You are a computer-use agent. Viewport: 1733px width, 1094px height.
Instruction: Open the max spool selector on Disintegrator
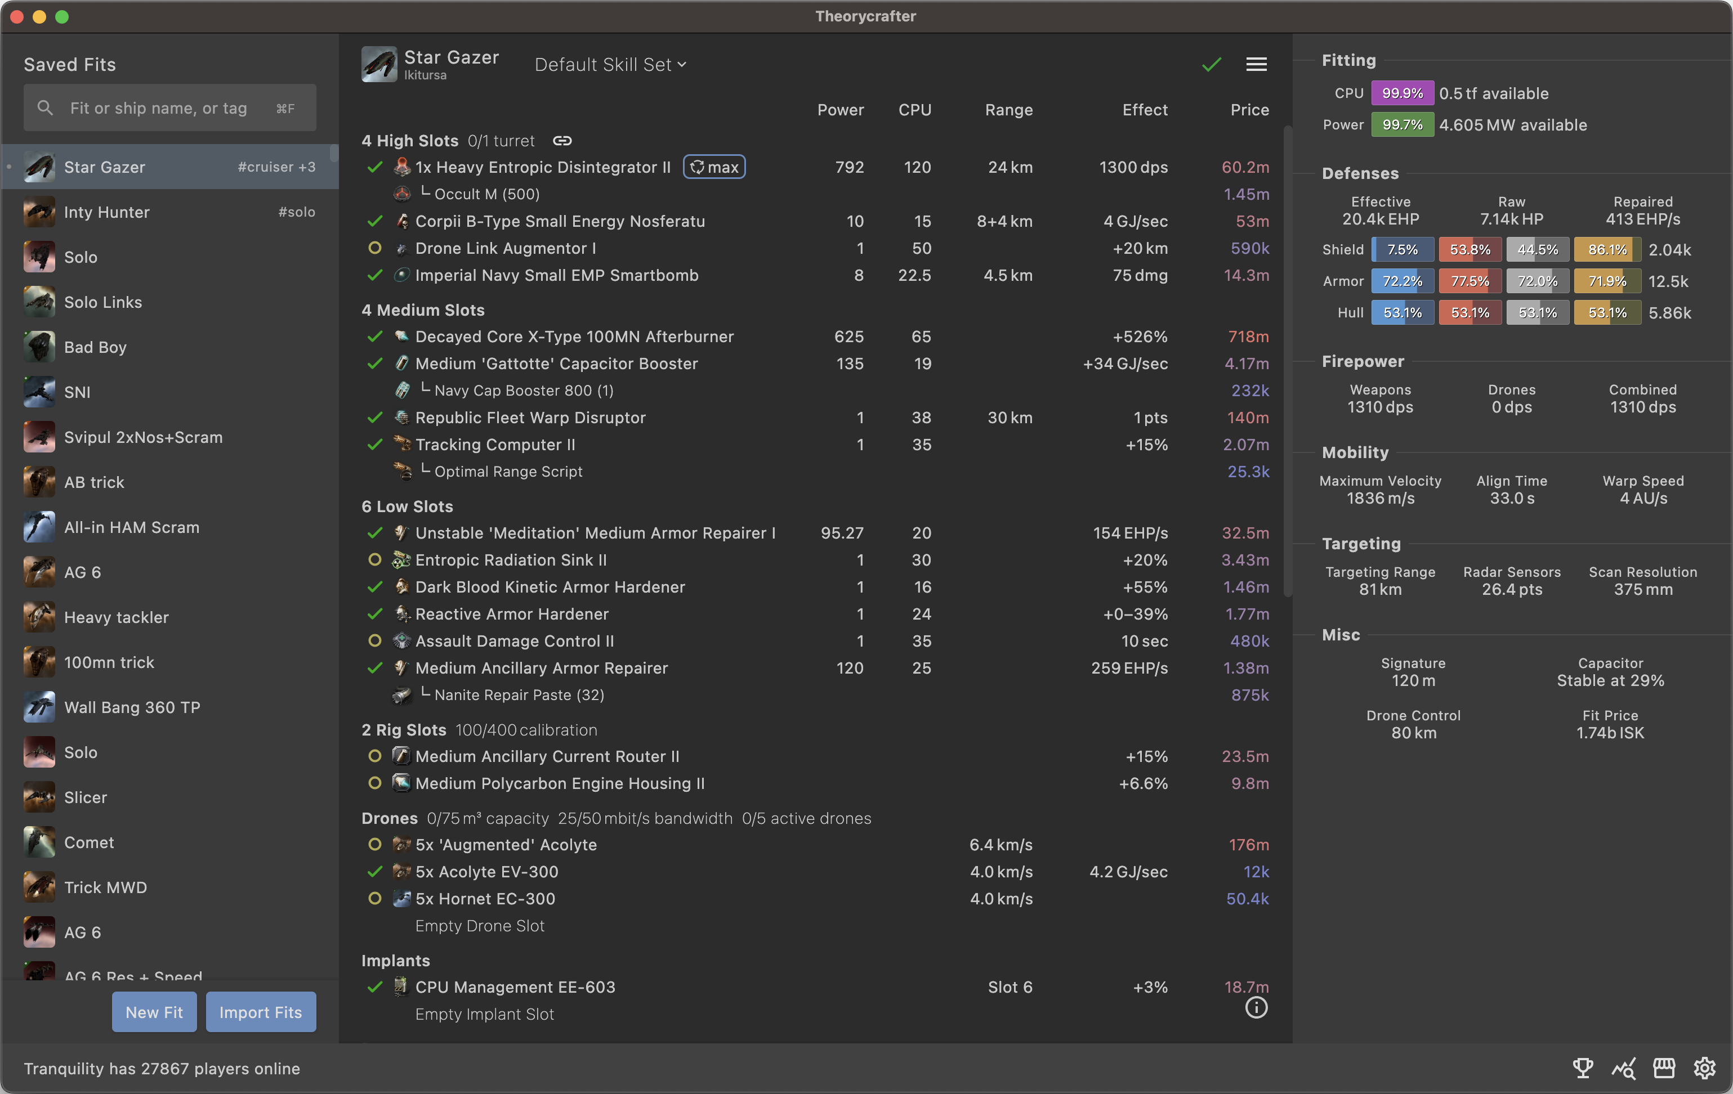click(x=714, y=167)
